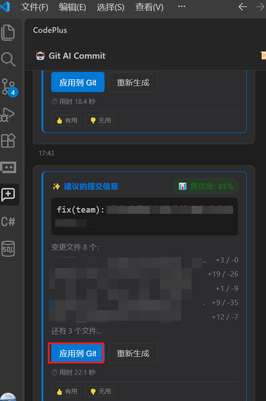This screenshot has width=266, height=401.
Task: Mark the 18.4 秒 suggestion as 无用
Action: 100,121
